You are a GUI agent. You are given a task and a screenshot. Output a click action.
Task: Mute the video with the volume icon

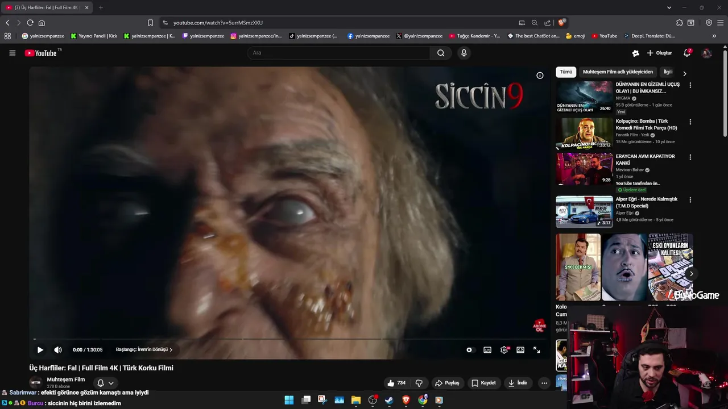pyautogui.click(x=58, y=350)
